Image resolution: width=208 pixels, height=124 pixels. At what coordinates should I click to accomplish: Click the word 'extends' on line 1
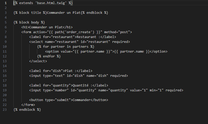click(x=26, y=3)
